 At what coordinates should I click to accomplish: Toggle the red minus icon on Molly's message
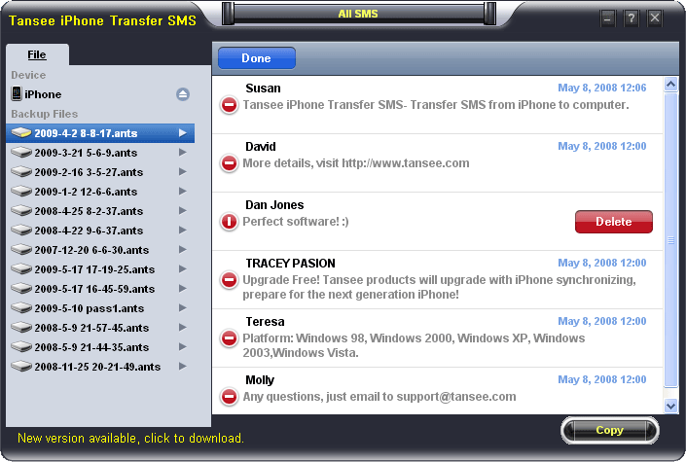[229, 397]
